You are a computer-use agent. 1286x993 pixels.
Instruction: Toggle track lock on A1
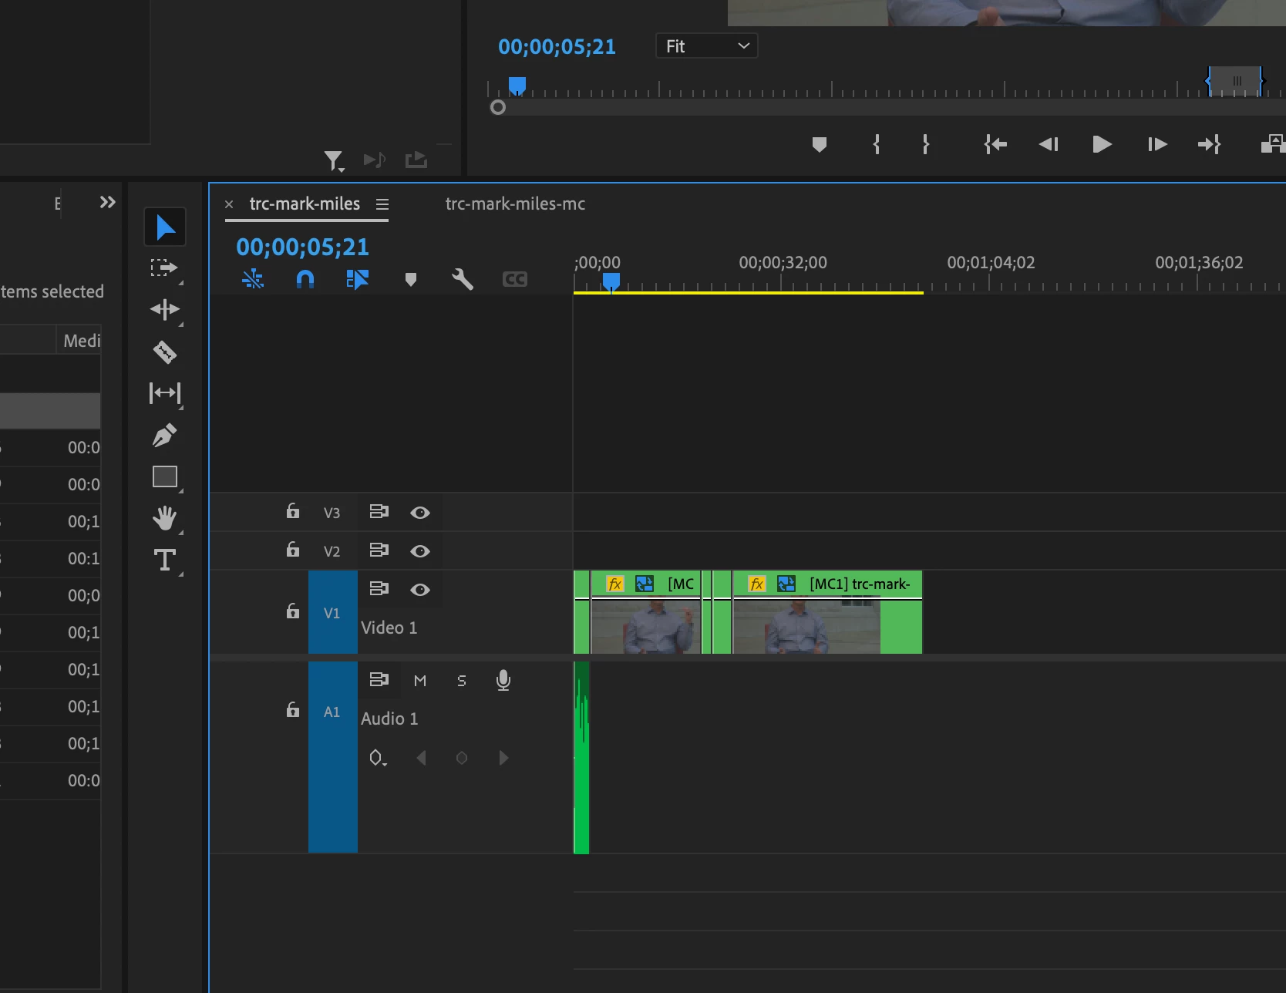pyautogui.click(x=293, y=710)
